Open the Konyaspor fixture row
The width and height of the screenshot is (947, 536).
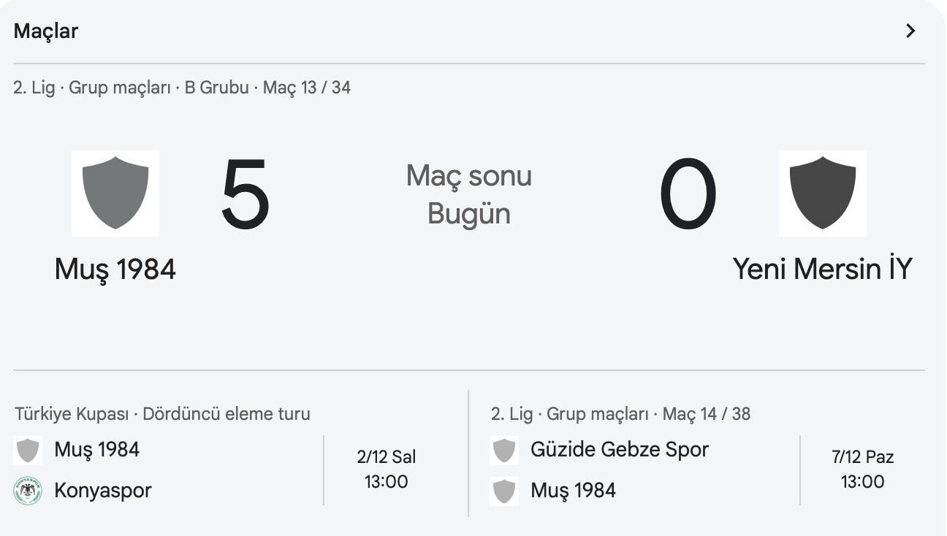(103, 490)
